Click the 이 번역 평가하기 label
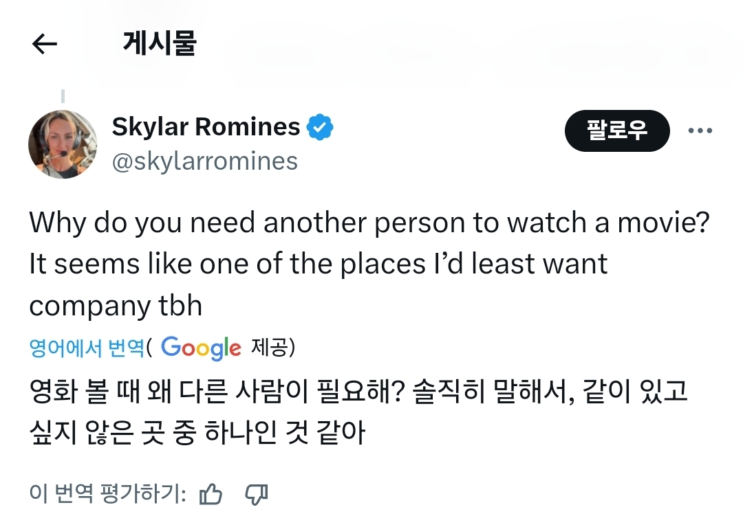Screen dimensions: 743x527 coord(108,494)
